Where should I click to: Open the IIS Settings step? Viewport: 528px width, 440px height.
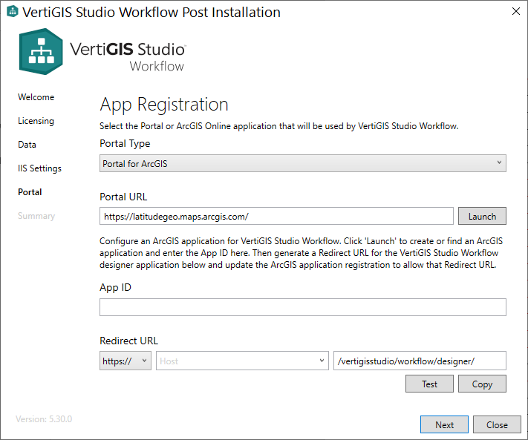point(40,168)
